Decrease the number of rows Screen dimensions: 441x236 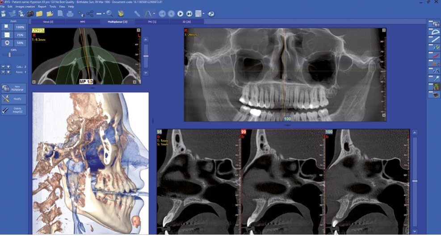tap(3, 72)
